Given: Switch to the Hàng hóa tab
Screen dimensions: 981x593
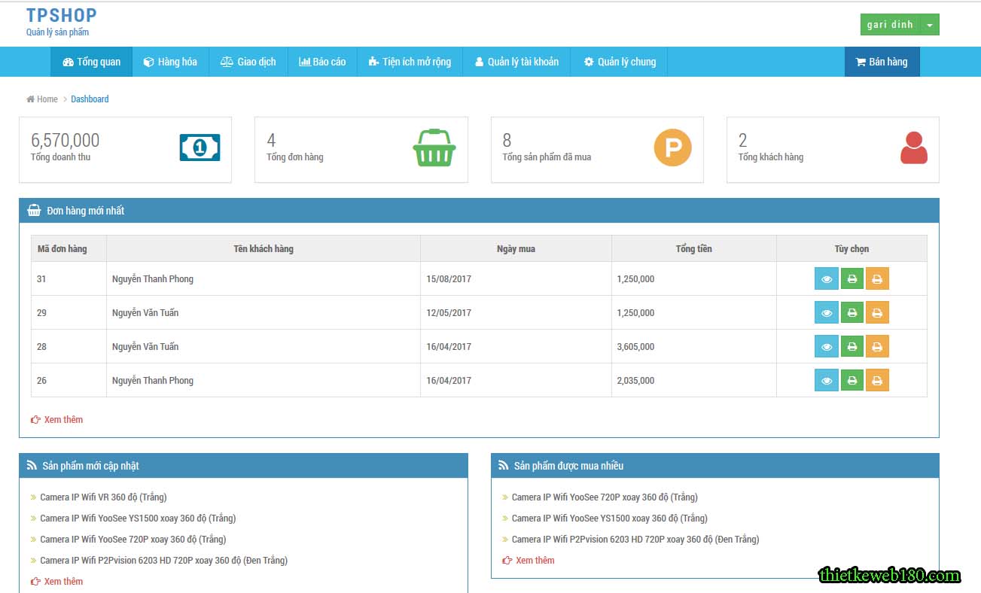Looking at the screenshot, I should [x=171, y=62].
